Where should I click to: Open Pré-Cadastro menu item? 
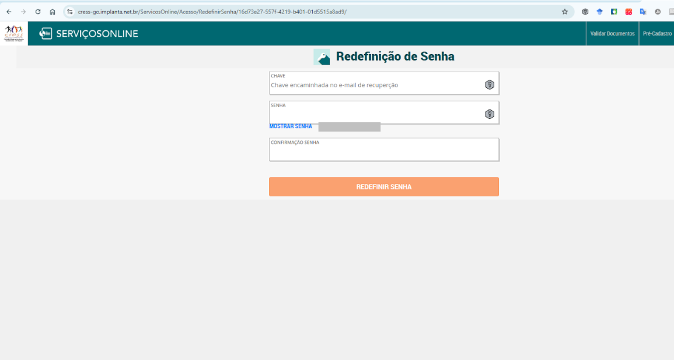657,33
